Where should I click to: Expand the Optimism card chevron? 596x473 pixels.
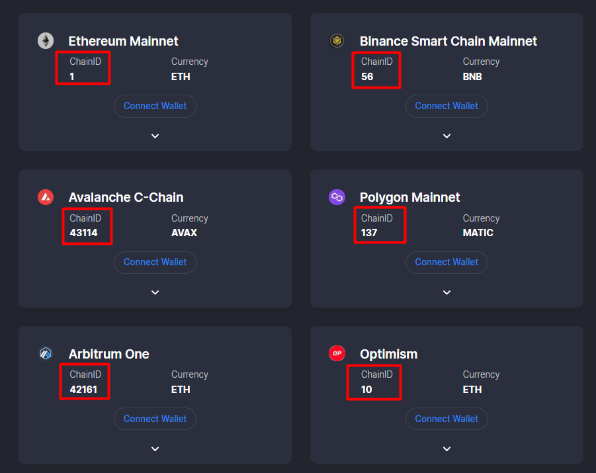pos(447,449)
